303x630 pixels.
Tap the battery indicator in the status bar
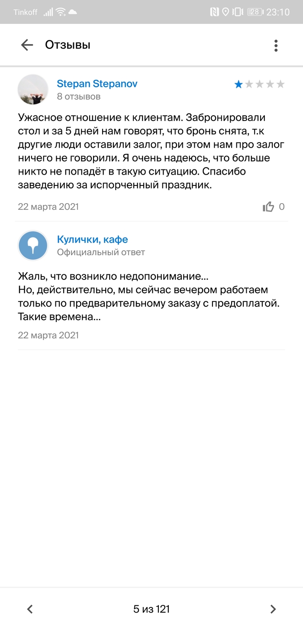(x=255, y=12)
